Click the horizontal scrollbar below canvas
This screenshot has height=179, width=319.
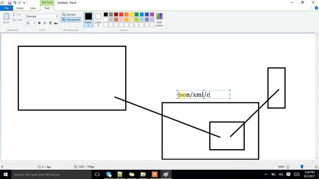click(158, 162)
